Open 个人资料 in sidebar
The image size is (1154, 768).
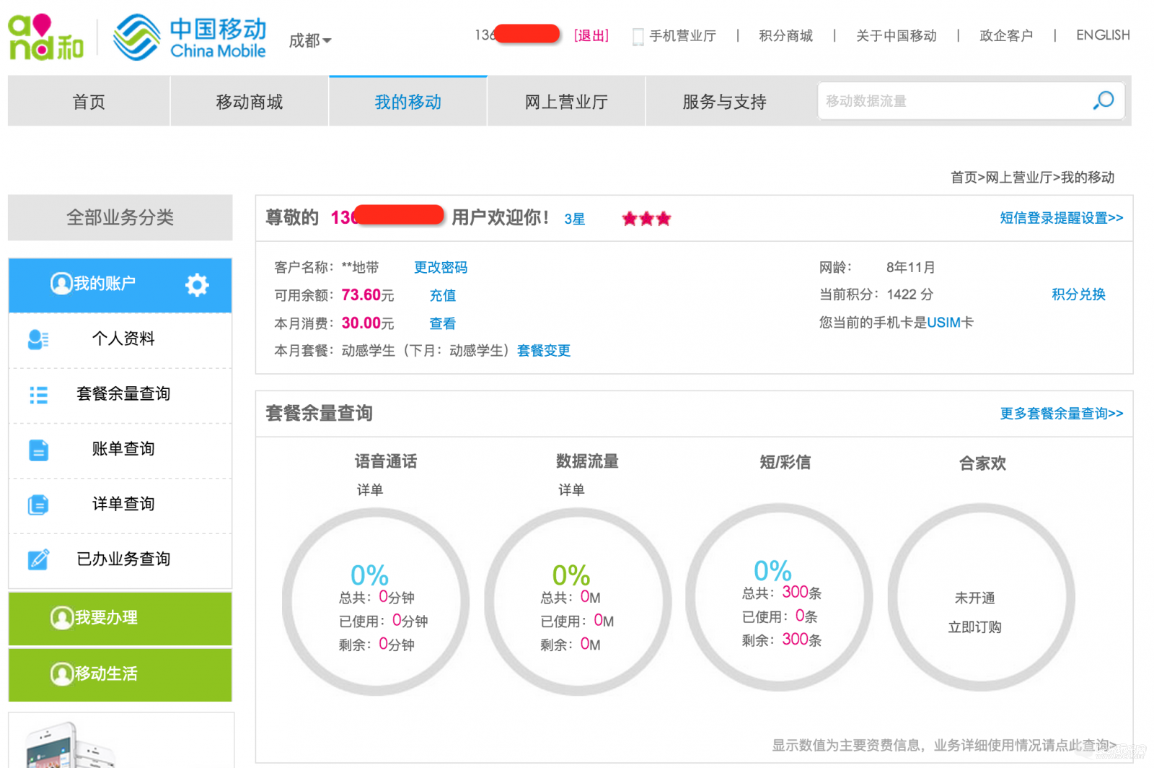tap(123, 339)
